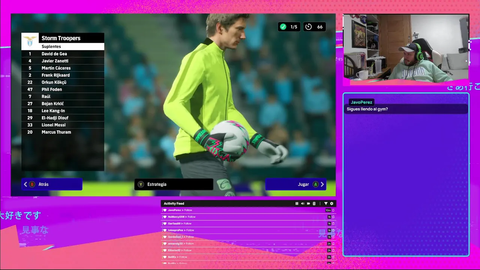Click the heart icon beside annavoig33
This screenshot has width=480, height=270.
[165, 244]
